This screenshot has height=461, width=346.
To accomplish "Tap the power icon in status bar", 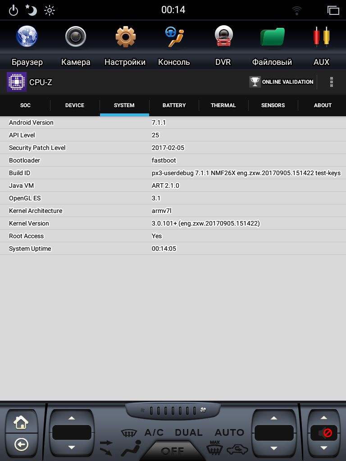I will [14, 10].
